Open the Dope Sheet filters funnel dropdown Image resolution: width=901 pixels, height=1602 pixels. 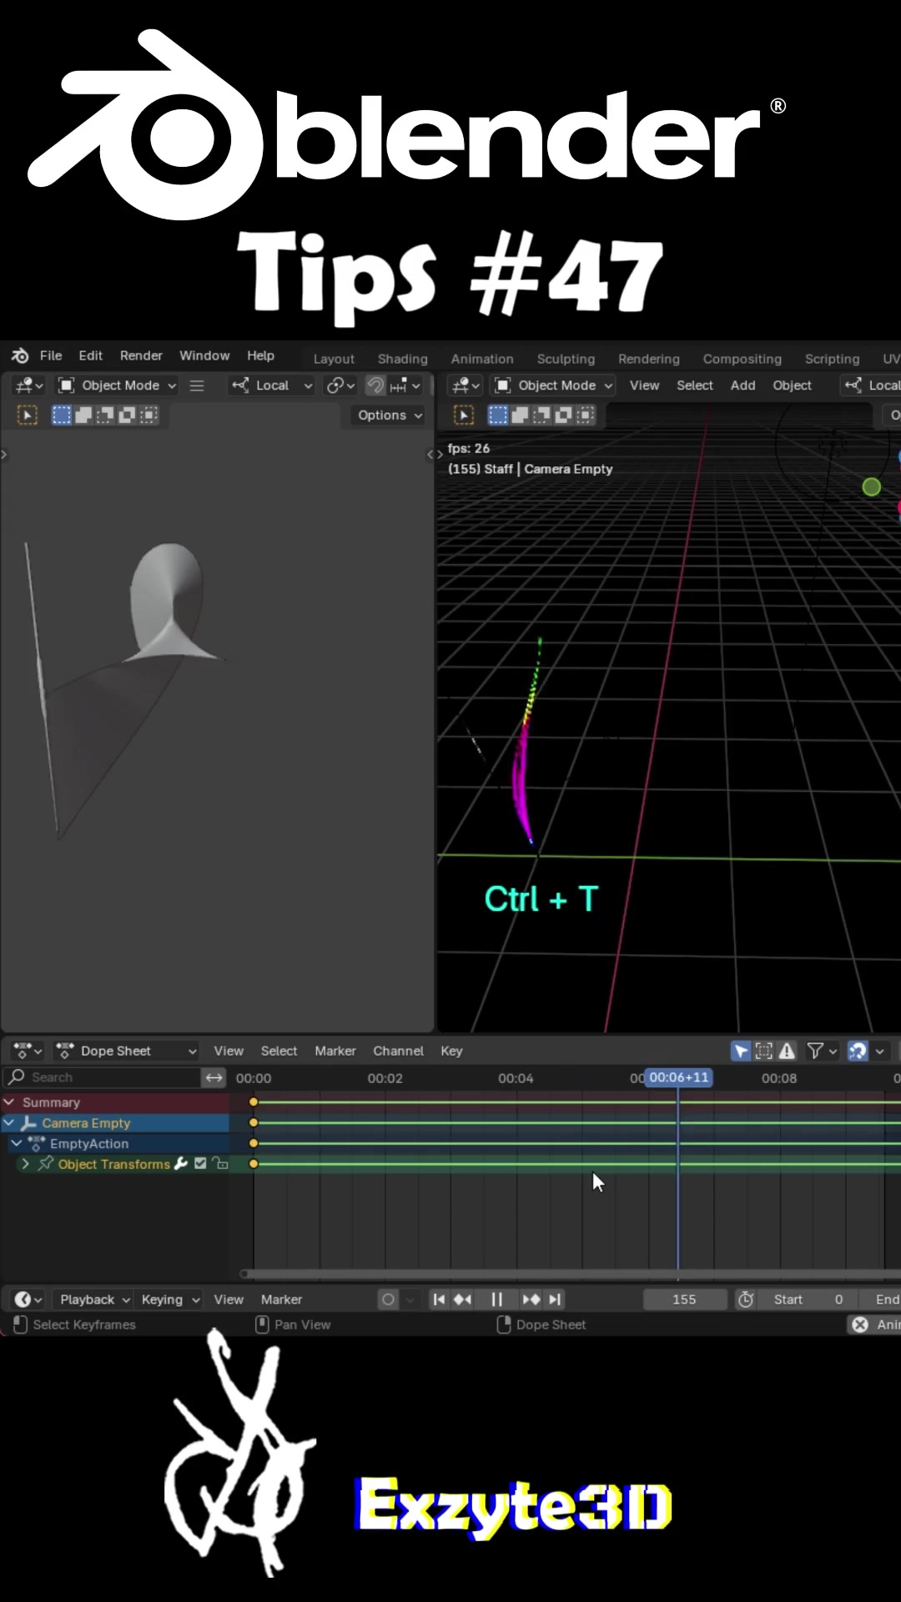point(822,1050)
